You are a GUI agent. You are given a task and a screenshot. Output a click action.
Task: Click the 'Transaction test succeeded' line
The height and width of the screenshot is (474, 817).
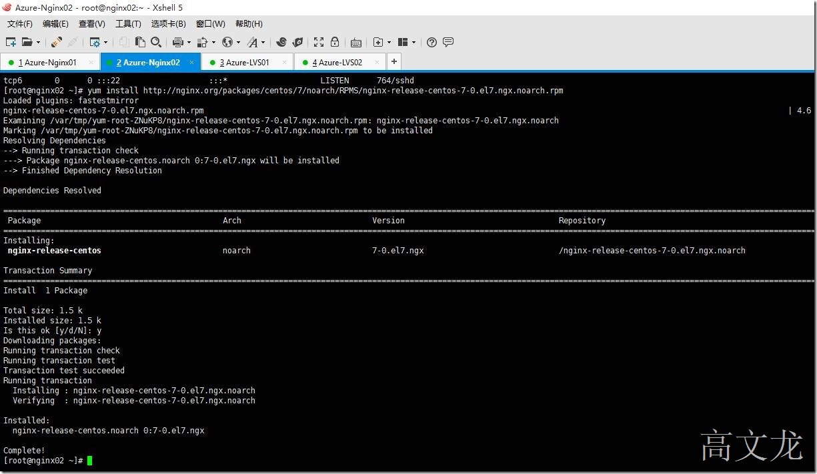[64, 371]
